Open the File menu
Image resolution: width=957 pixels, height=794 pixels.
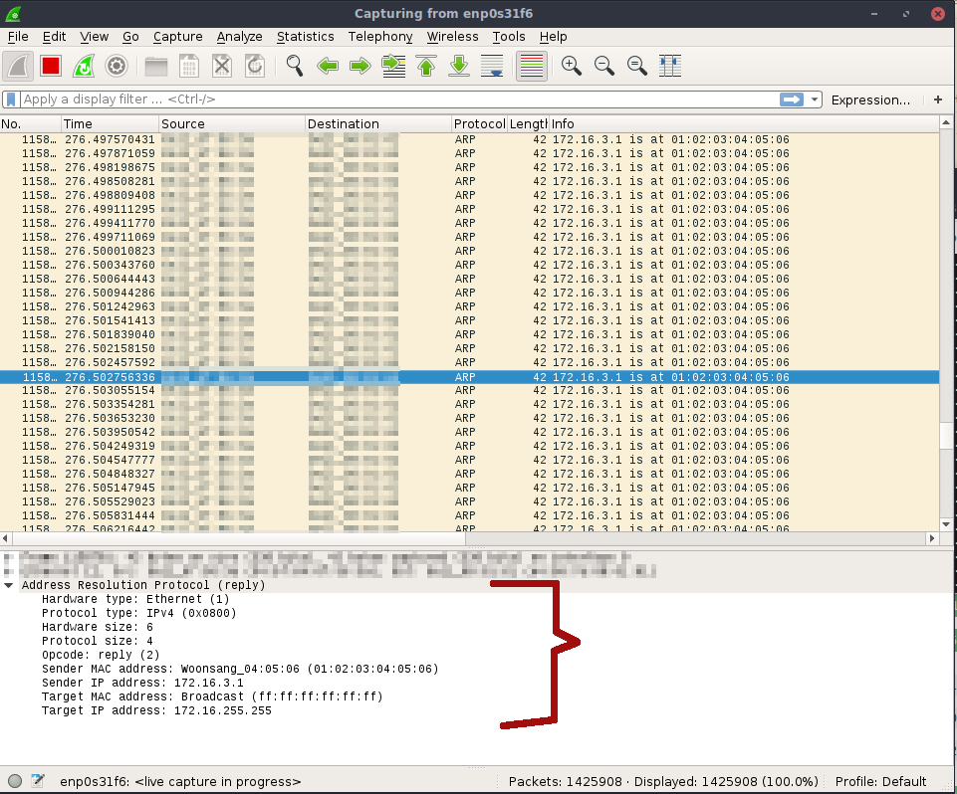[18, 37]
